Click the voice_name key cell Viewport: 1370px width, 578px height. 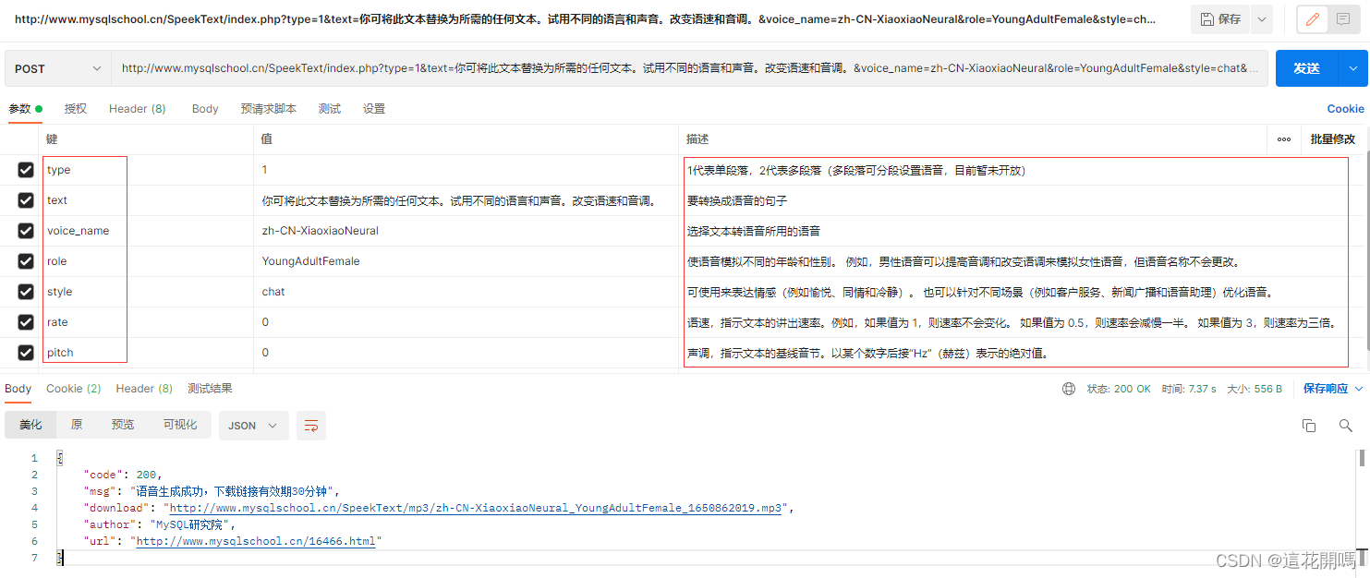coord(146,231)
